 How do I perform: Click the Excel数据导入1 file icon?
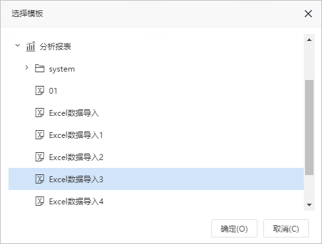pos(40,135)
